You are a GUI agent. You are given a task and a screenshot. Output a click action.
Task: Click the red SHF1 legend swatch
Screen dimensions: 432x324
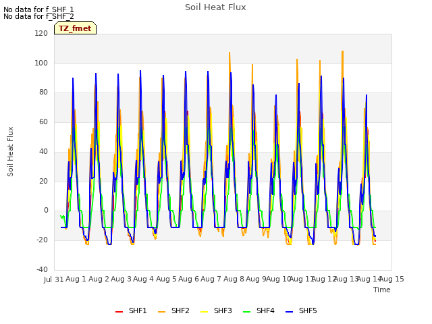(119, 312)
